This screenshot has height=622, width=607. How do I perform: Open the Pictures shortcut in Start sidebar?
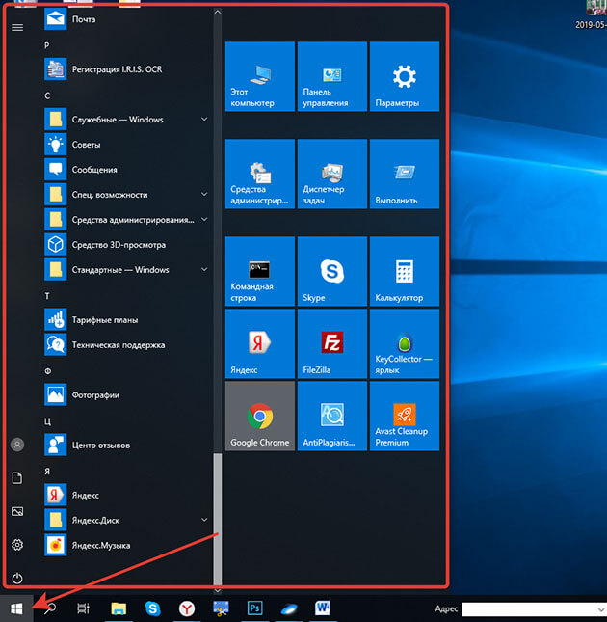(x=17, y=511)
